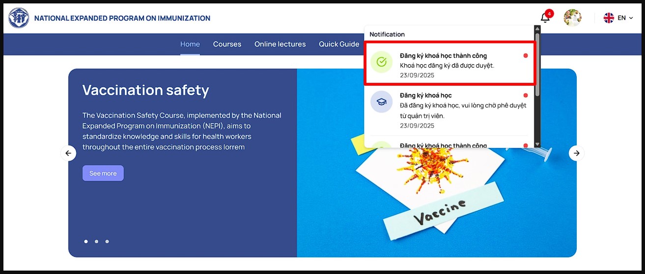
Task: Select the third carousel dot indicator
Action: 107,242
